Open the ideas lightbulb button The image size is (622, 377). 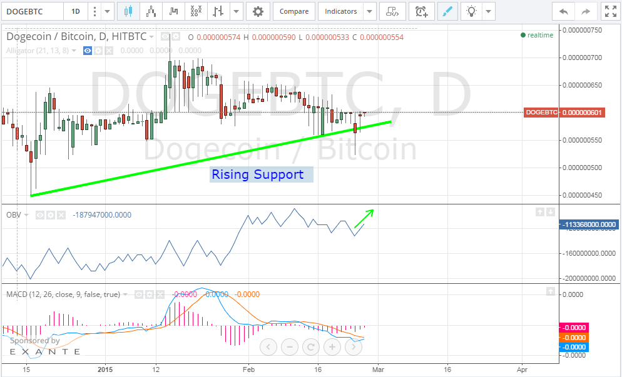pyautogui.click(x=471, y=11)
